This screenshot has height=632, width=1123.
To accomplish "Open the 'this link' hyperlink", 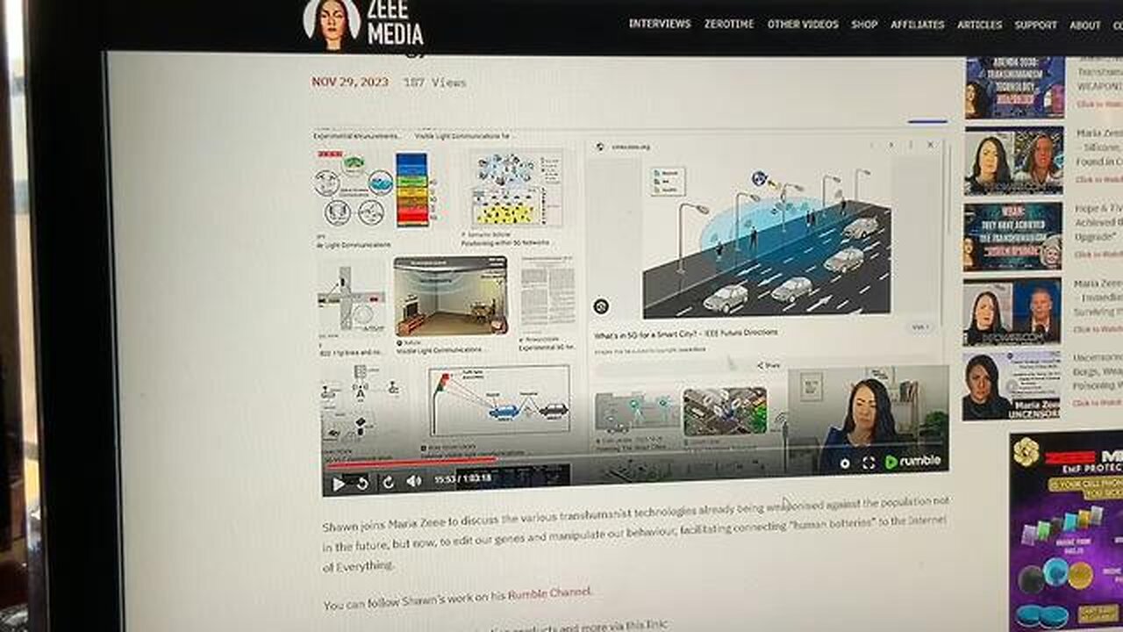I will (x=646, y=625).
